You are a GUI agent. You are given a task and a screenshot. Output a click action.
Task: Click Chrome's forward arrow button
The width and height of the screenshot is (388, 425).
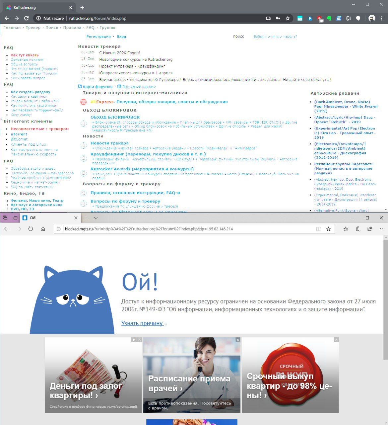coord(17,18)
